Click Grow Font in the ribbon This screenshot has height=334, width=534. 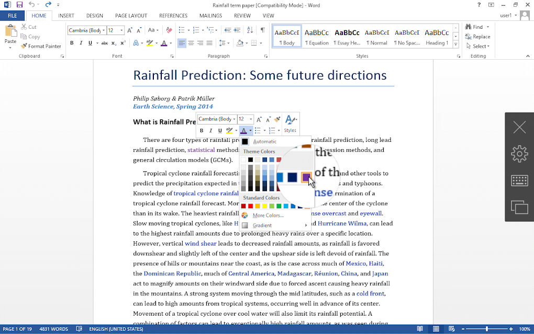pos(130,30)
